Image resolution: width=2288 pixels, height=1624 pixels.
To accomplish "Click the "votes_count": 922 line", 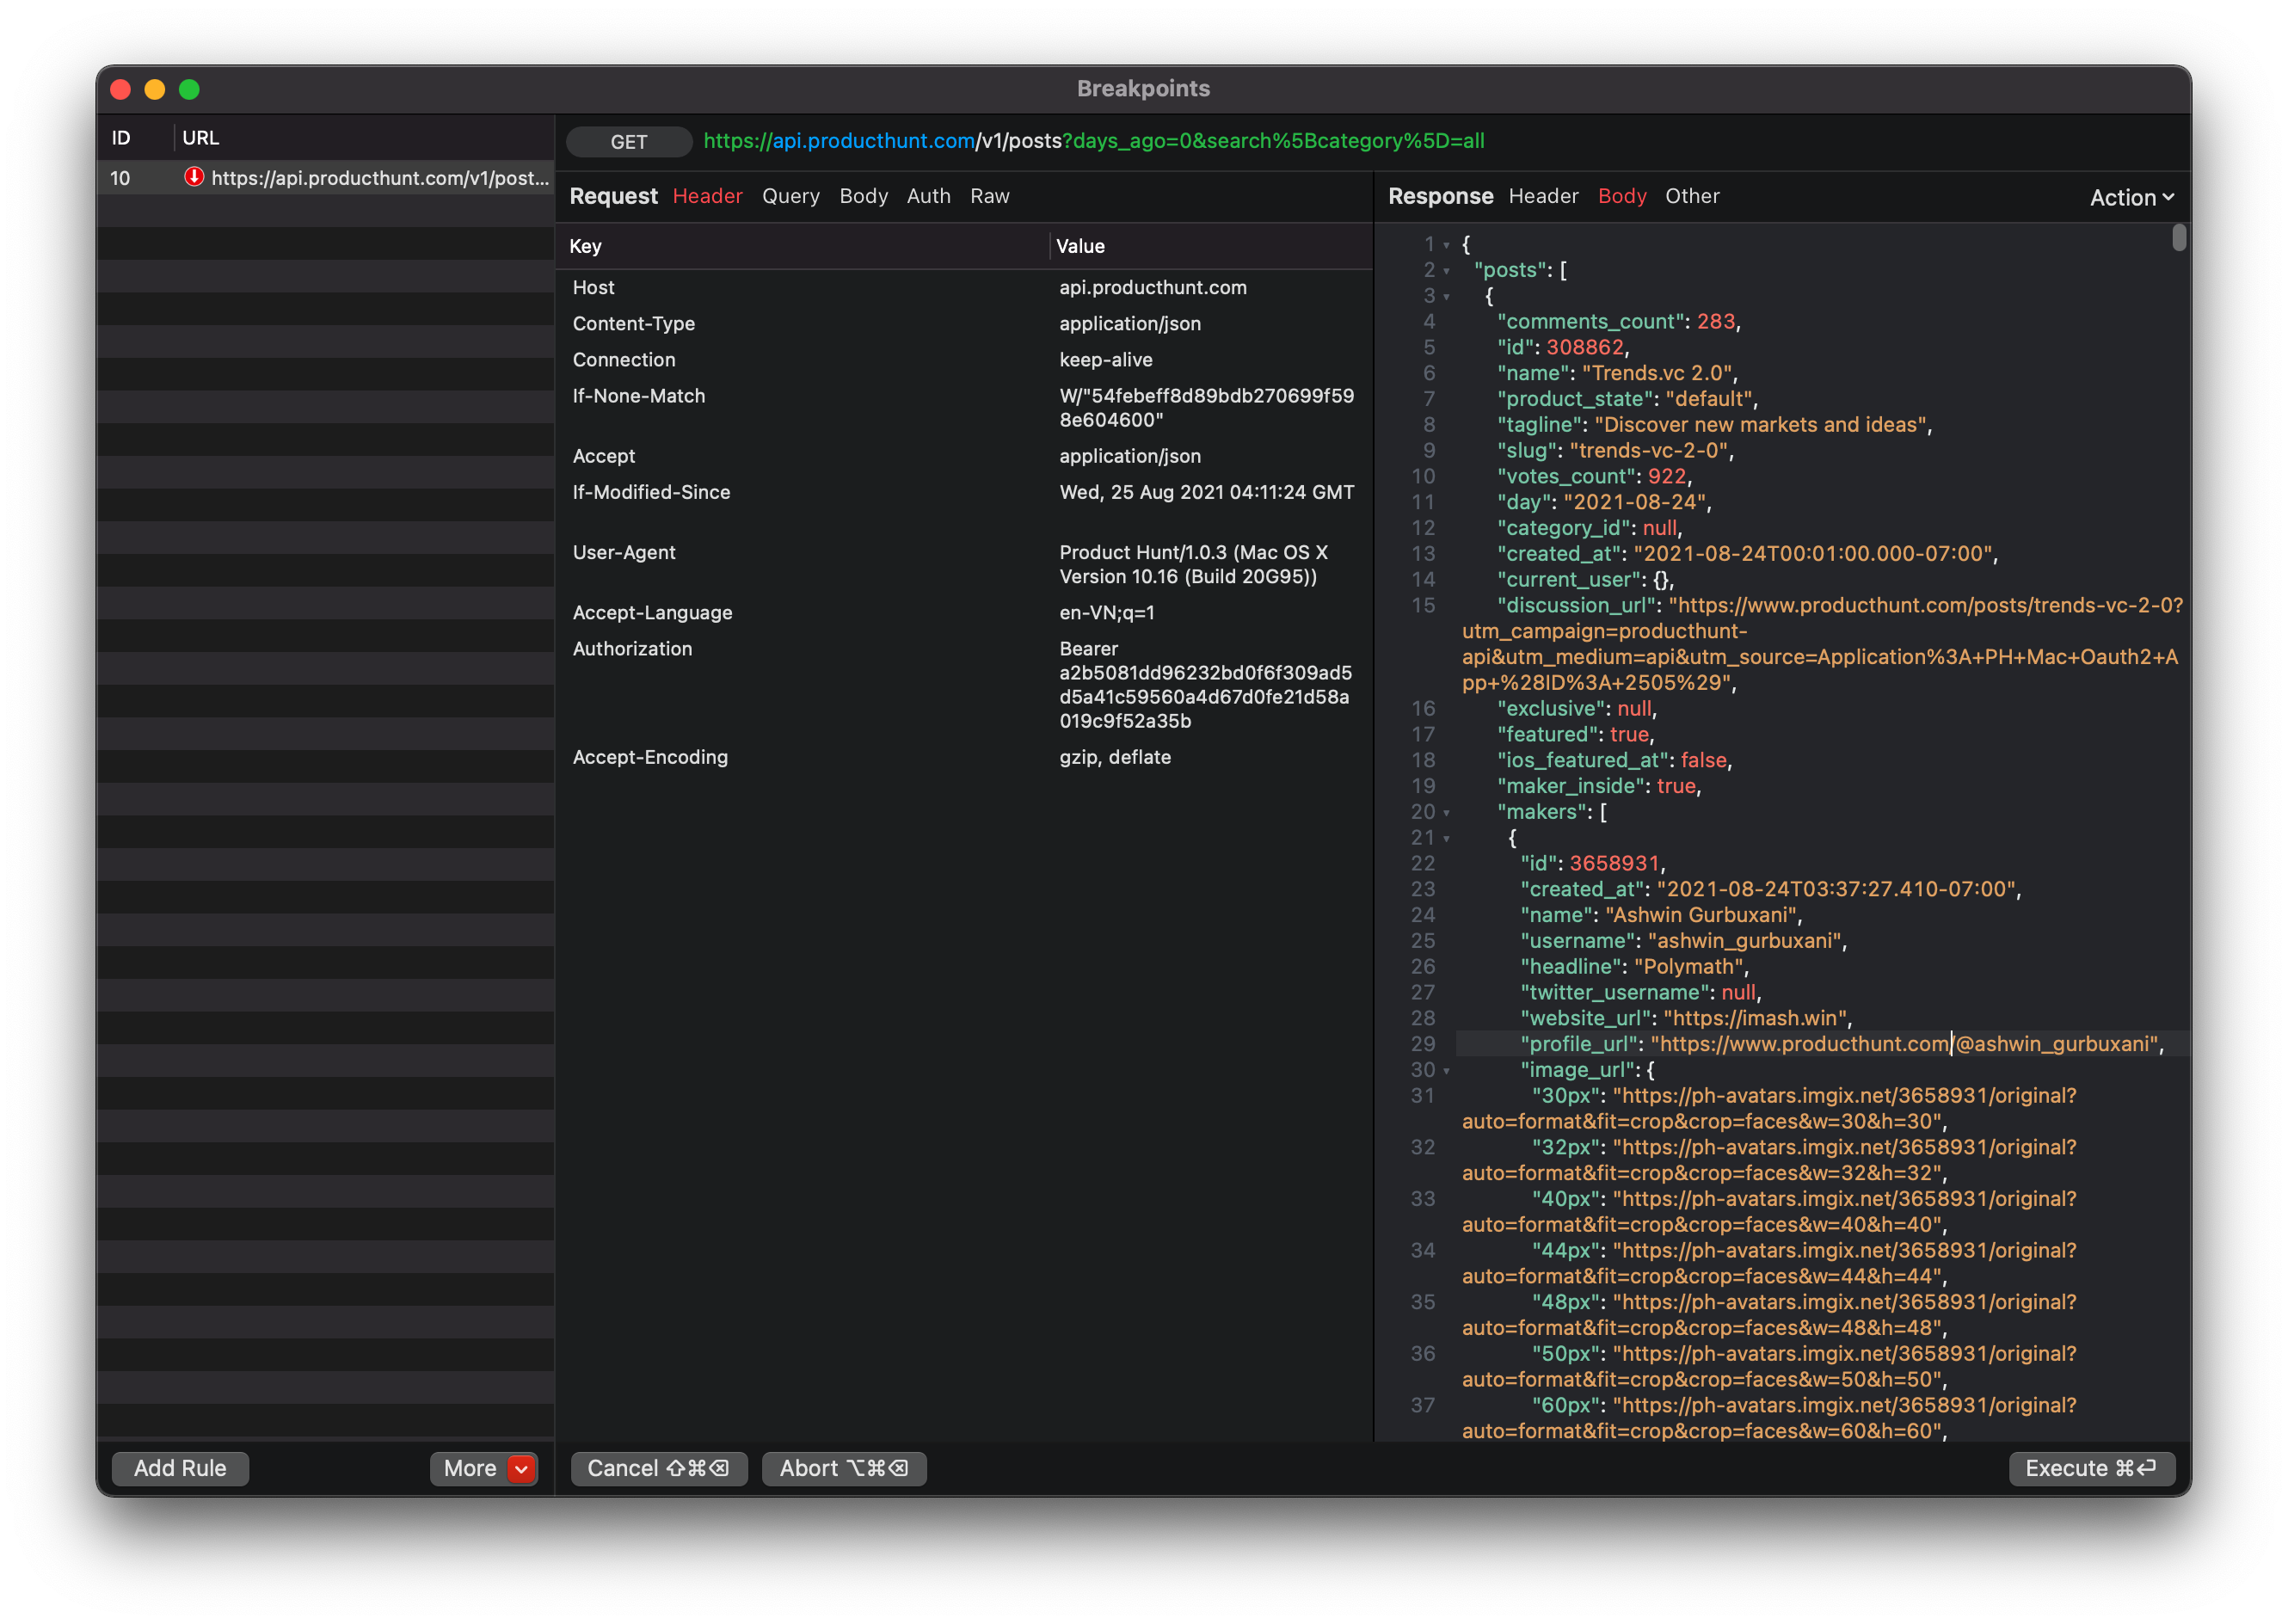I will tap(1593, 477).
